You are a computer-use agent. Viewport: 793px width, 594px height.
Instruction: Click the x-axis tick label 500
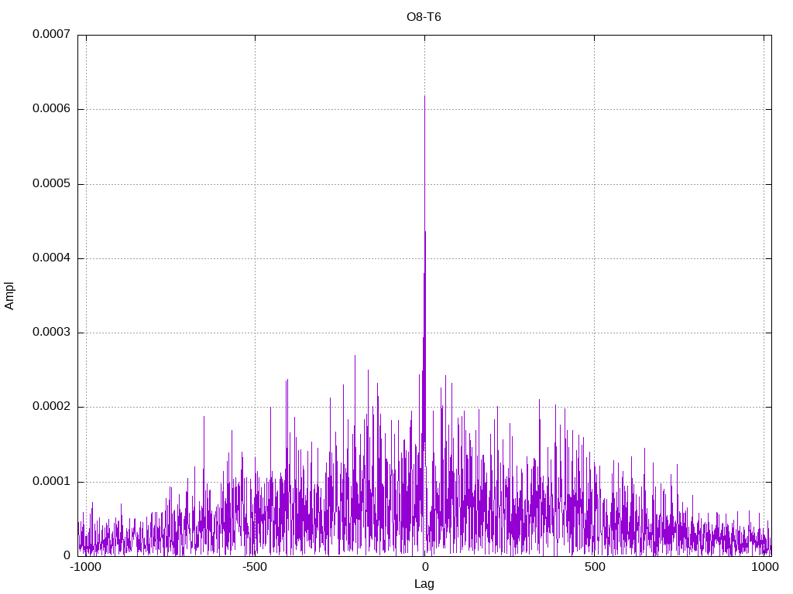pos(595,567)
